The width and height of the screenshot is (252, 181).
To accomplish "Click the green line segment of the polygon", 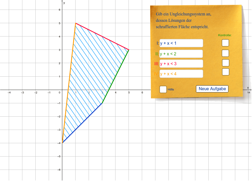I will [x=115, y=76].
